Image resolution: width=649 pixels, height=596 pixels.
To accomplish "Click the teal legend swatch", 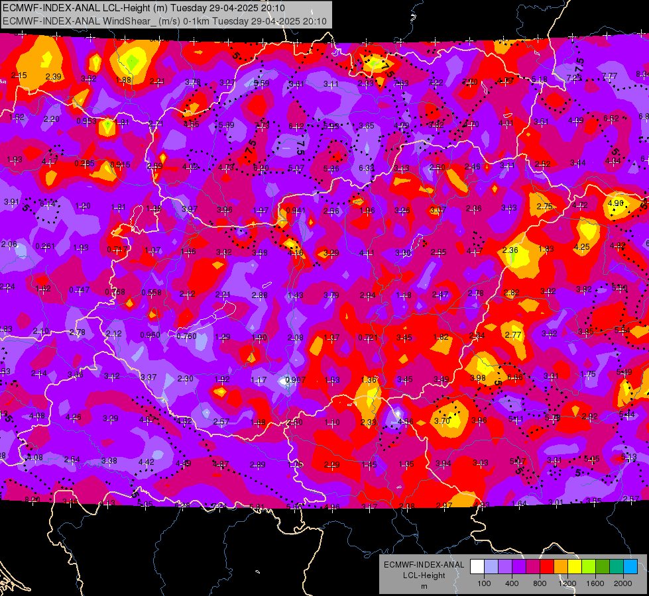I will click(617, 566).
